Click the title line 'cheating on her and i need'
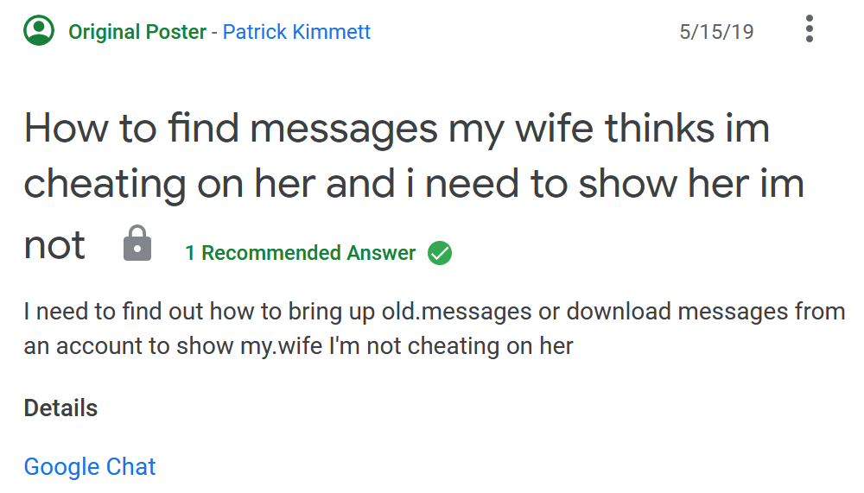The height and width of the screenshot is (493, 864). [415, 185]
